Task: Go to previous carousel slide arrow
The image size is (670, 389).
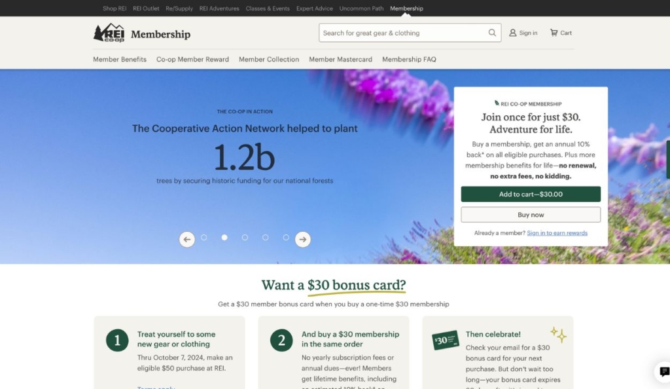Action: [x=186, y=240]
